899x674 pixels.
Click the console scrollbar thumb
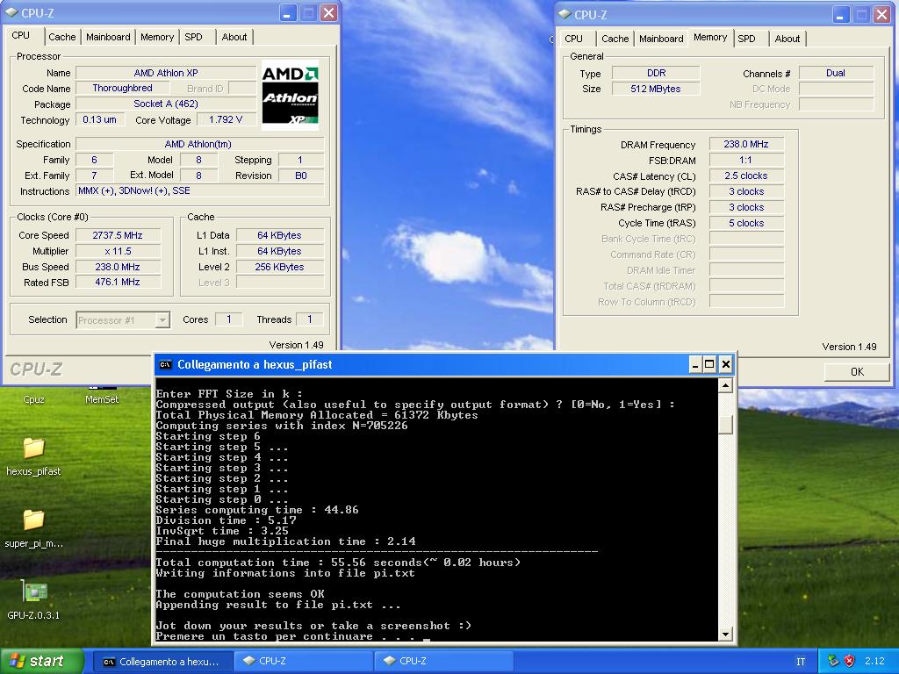pyautogui.click(x=725, y=424)
